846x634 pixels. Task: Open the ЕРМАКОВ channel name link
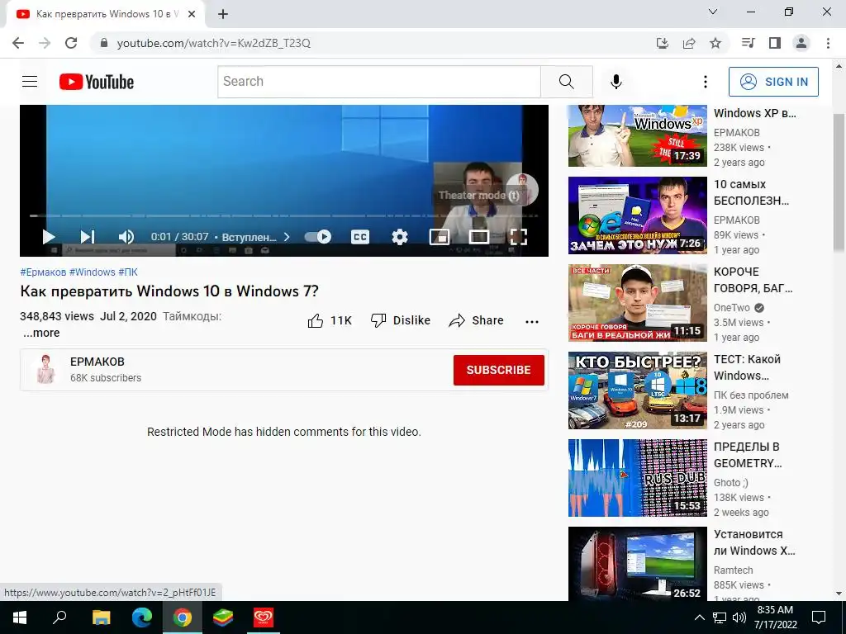point(97,362)
